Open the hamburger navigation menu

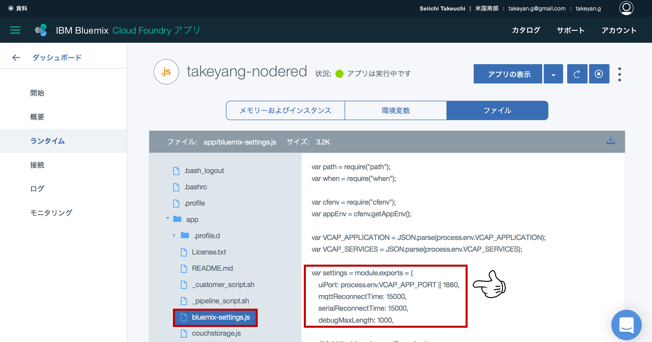click(15, 30)
